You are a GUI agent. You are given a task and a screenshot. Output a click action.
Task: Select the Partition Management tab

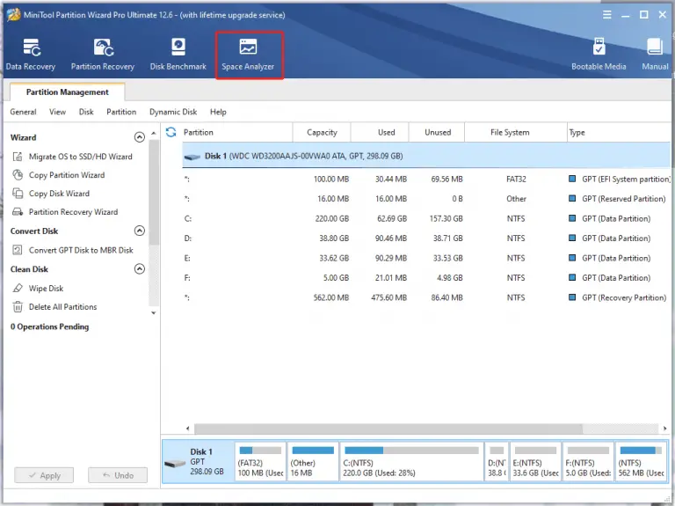tap(67, 92)
